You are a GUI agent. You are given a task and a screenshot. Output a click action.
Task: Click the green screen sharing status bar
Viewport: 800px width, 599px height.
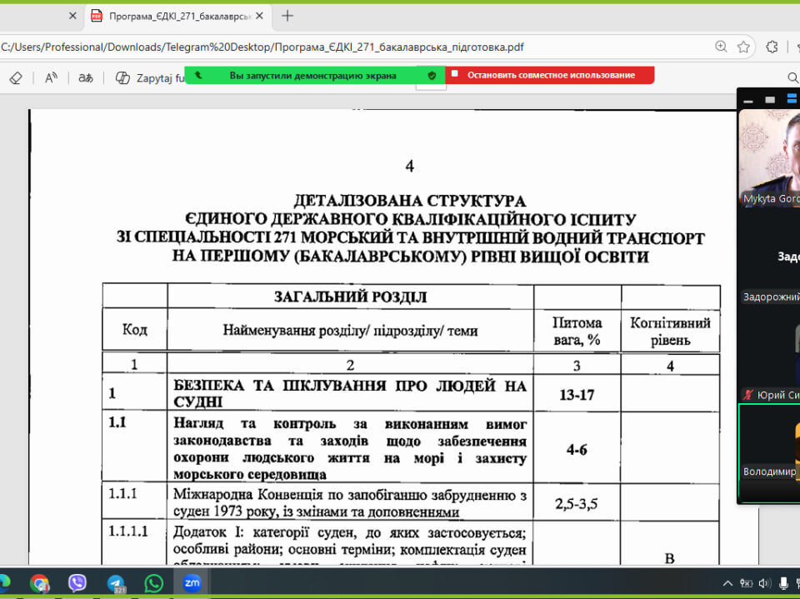(312, 76)
